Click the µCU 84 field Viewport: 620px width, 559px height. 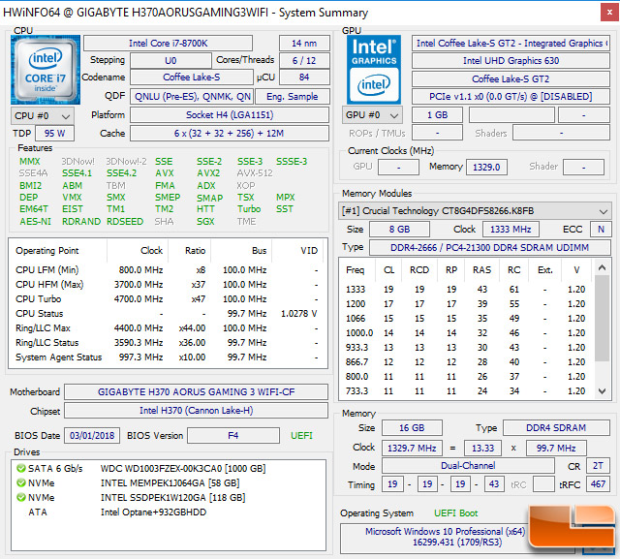304,78
